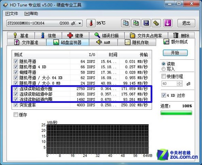The width and height of the screenshot is (202, 165).
Task: Switch to the 错误扫描 error scan tab
Action: (107, 36)
